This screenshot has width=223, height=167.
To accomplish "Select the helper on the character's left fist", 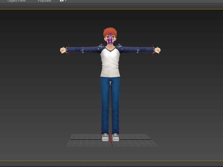I will [157, 49].
